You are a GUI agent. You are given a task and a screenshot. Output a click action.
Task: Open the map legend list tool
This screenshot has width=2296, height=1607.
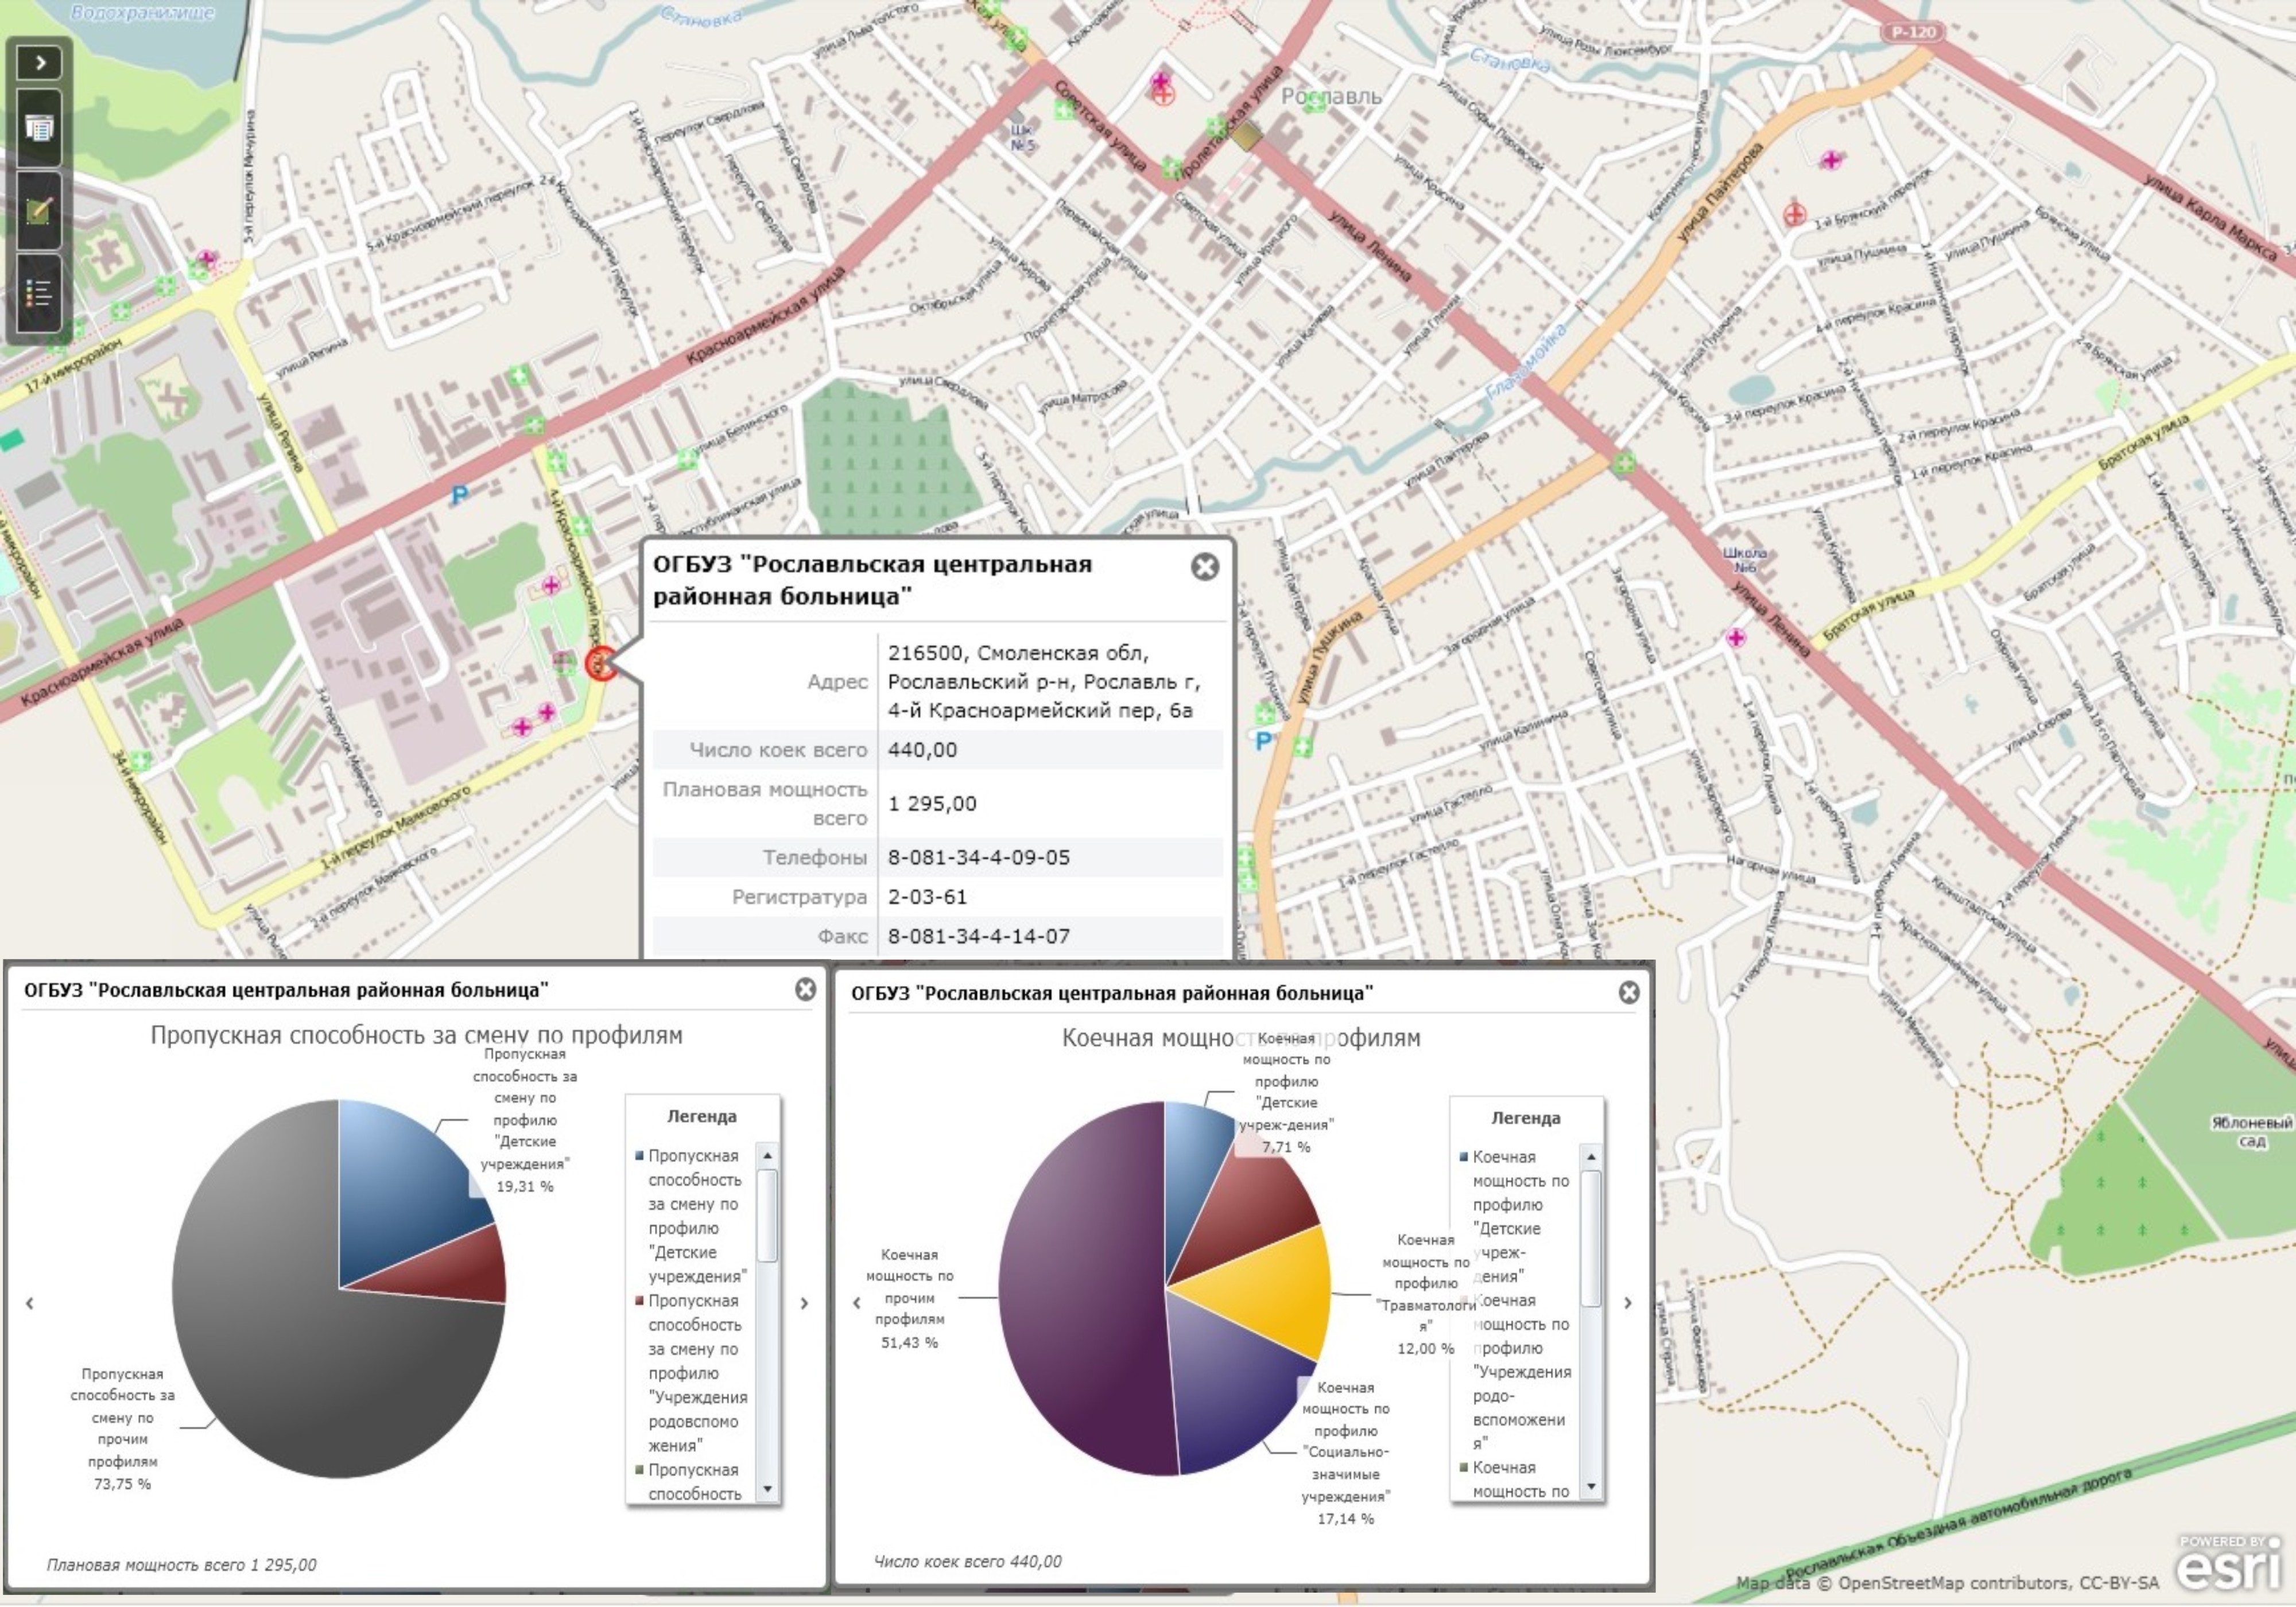(x=40, y=294)
